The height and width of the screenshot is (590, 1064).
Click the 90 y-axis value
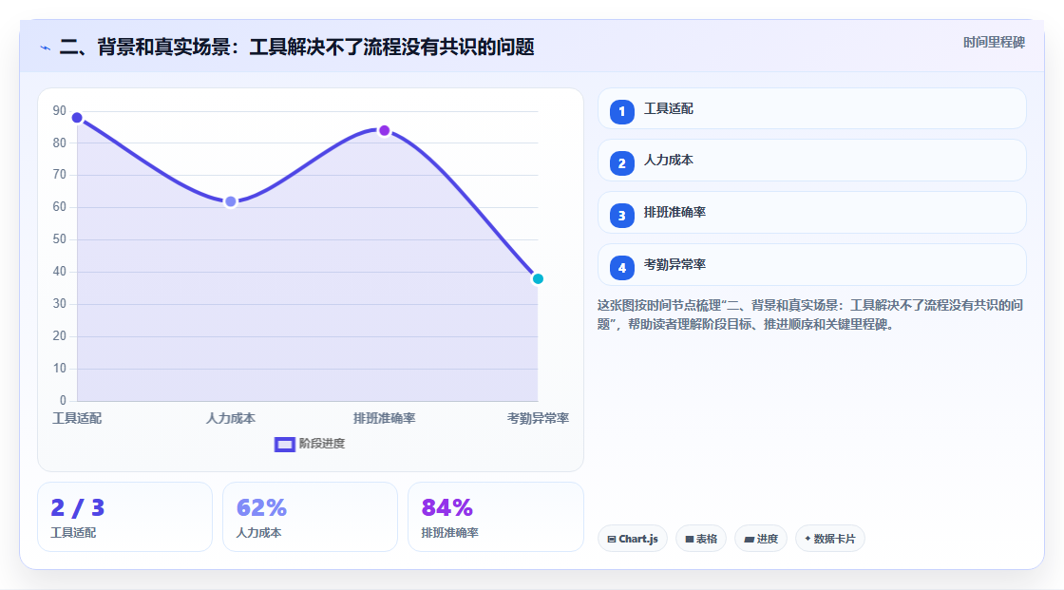click(x=60, y=110)
